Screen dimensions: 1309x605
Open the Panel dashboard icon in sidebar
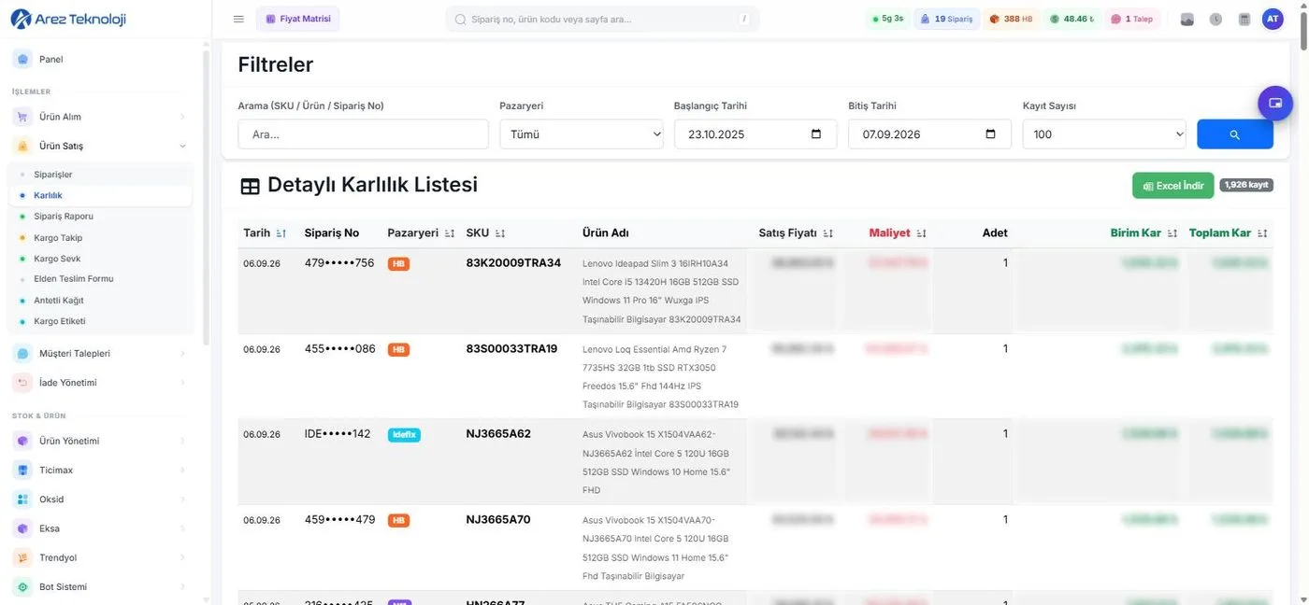(x=22, y=59)
